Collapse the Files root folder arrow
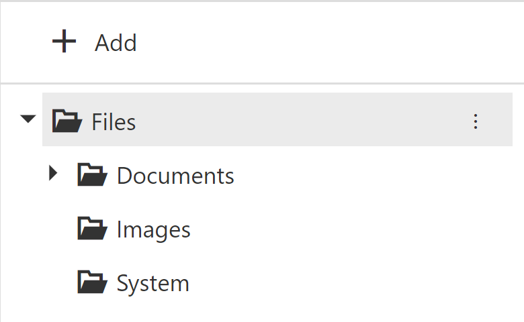The width and height of the screenshot is (524, 322). [28, 119]
